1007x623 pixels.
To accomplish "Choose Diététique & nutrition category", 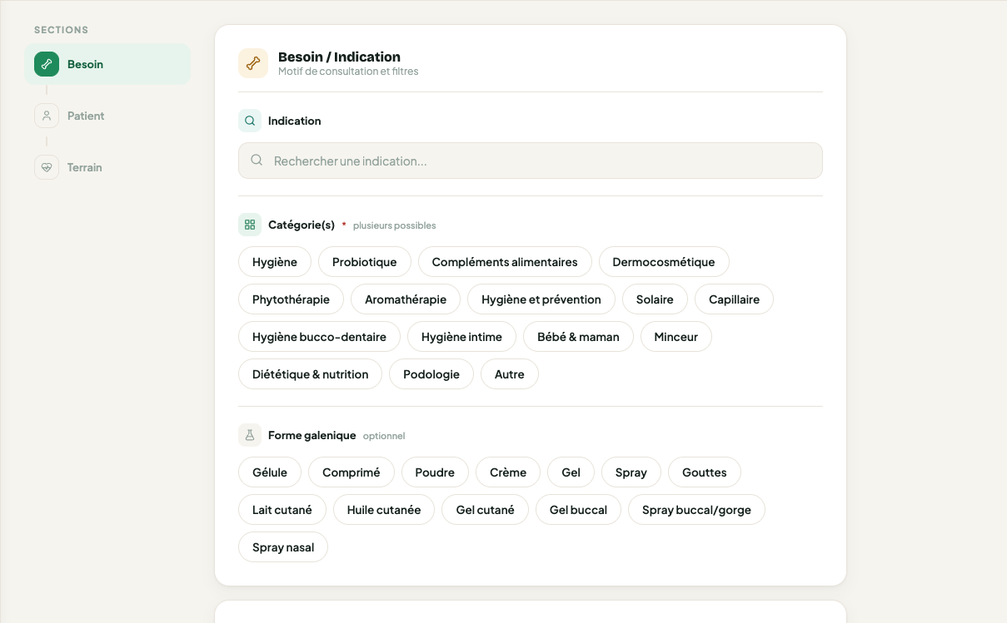I will click(310, 374).
